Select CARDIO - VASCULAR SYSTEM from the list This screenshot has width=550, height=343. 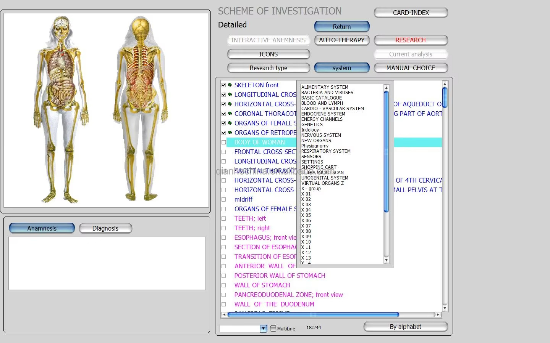[x=332, y=109]
